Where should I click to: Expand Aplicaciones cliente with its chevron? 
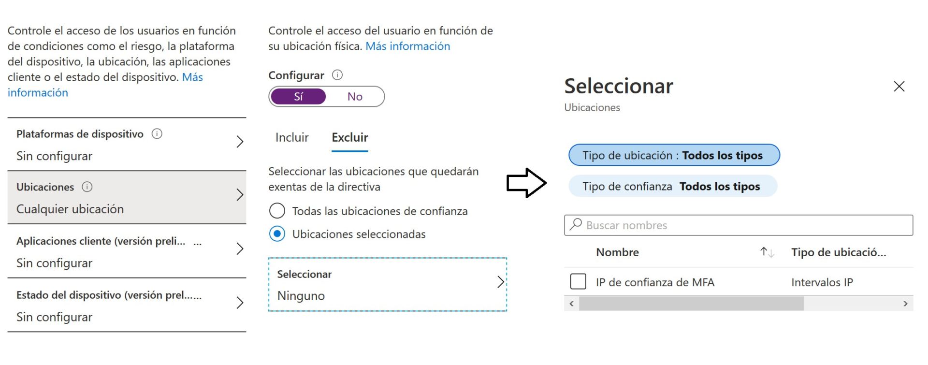tap(240, 248)
